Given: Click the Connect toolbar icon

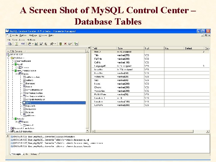Looking at the screenshot, I should [x=29, y=44].
